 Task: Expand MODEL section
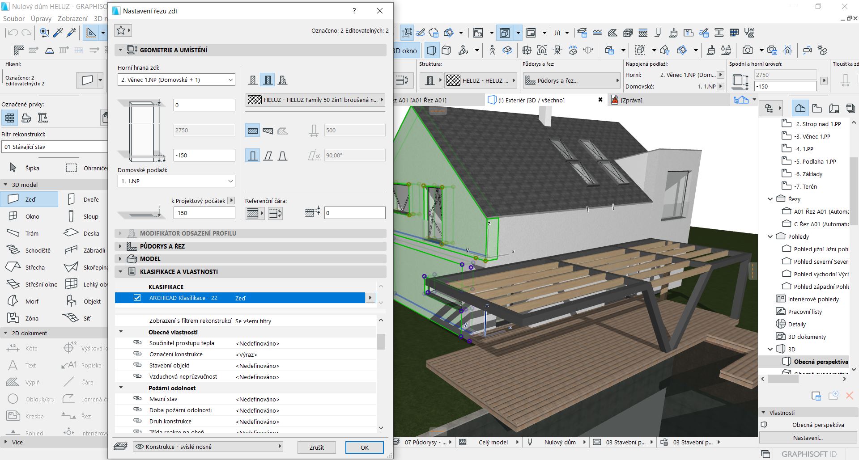tap(120, 259)
